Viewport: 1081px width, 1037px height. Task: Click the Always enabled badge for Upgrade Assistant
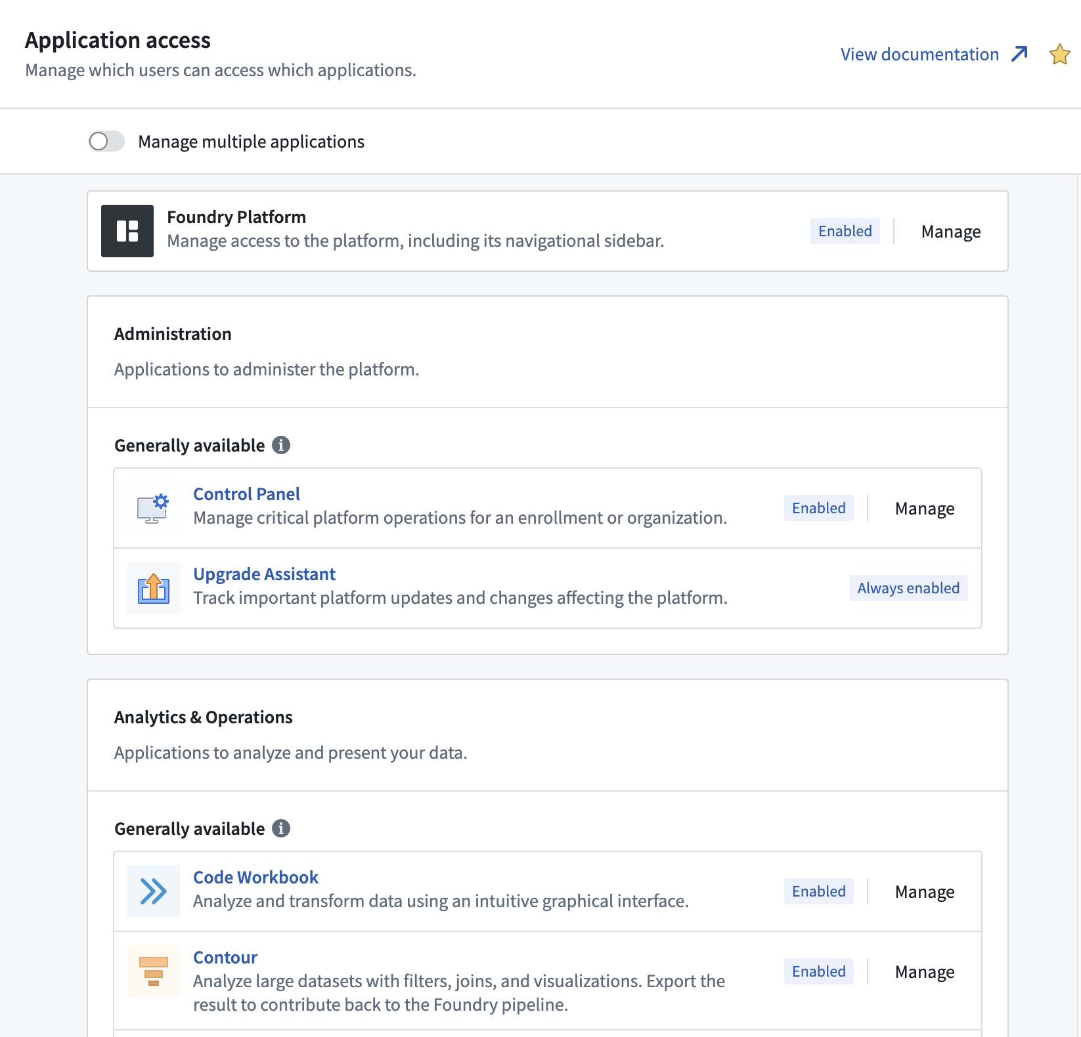pos(908,588)
